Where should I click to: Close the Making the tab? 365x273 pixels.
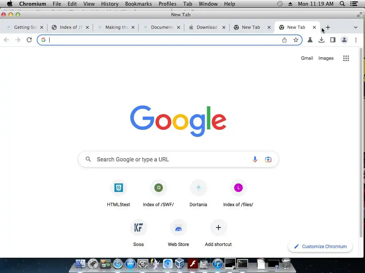point(133,27)
